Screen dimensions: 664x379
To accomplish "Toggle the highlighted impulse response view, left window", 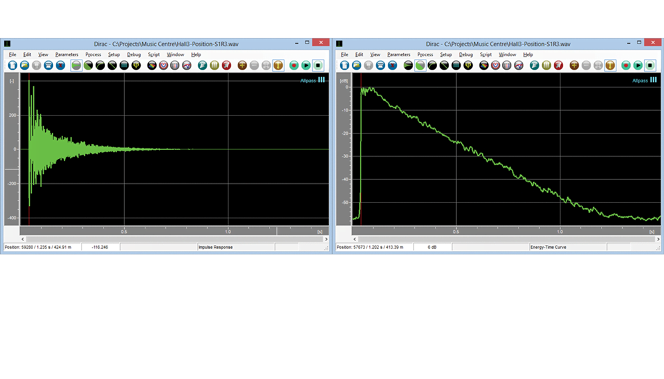I will 76,66.
